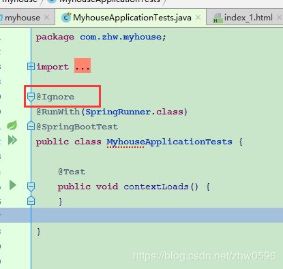The image size is (283, 269).
Task: Click the @SpringBootTest annotation text
Action: click(x=77, y=127)
